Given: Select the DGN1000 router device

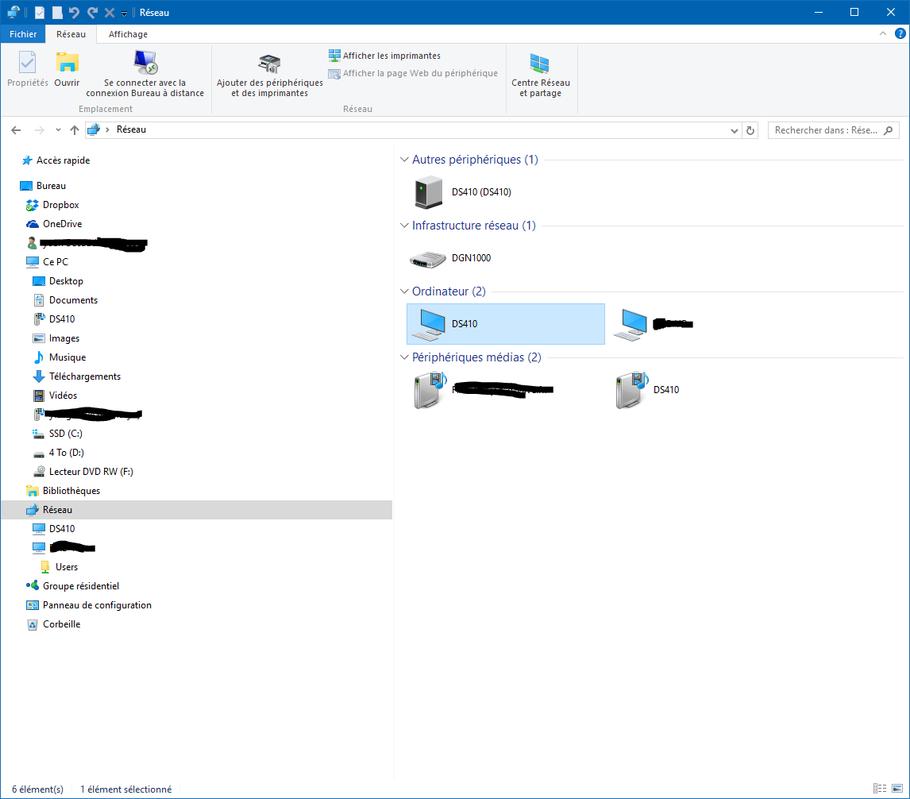Looking at the screenshot, I should (451, 258).
